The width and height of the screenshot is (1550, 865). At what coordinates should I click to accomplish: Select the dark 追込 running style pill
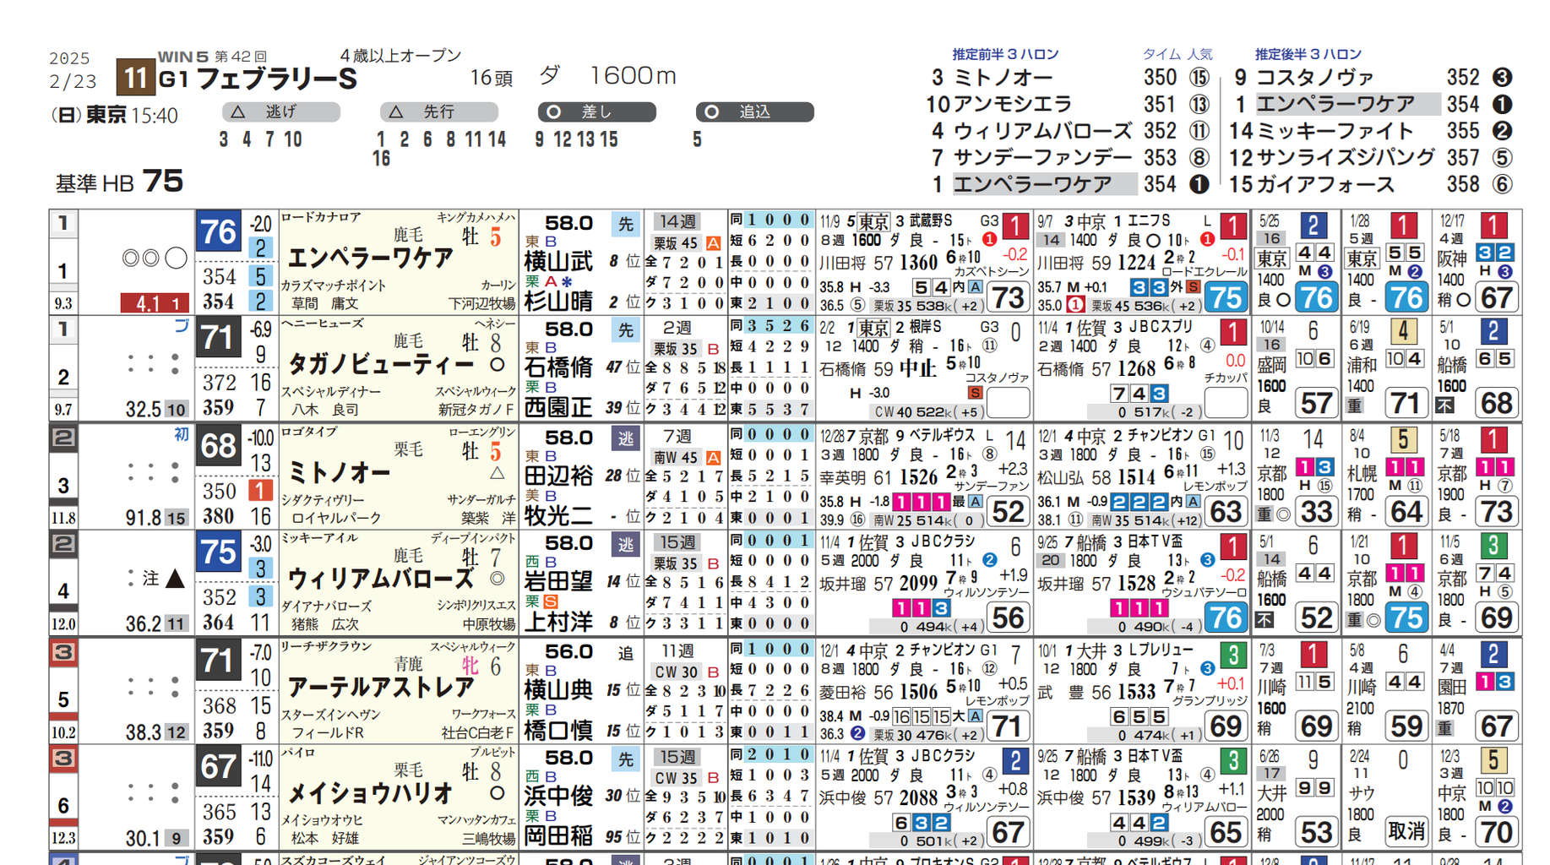[755, 112]
